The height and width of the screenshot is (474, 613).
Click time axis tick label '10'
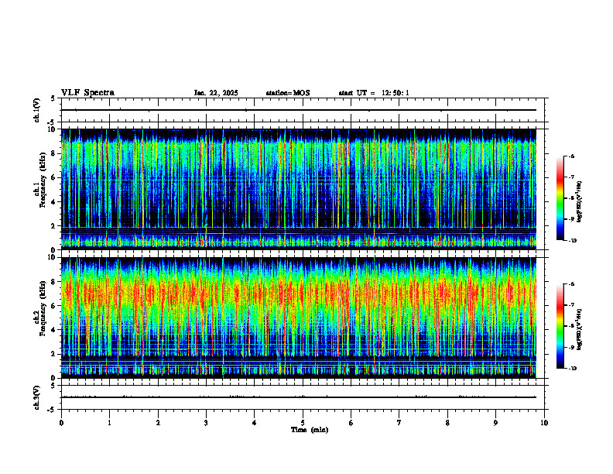tap(544, 423)
